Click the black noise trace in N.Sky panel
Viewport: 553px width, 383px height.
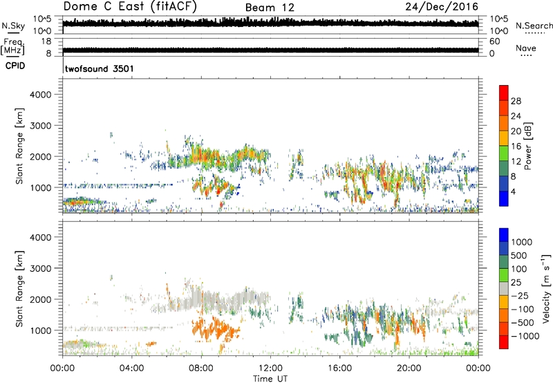[x=270, y=24]
